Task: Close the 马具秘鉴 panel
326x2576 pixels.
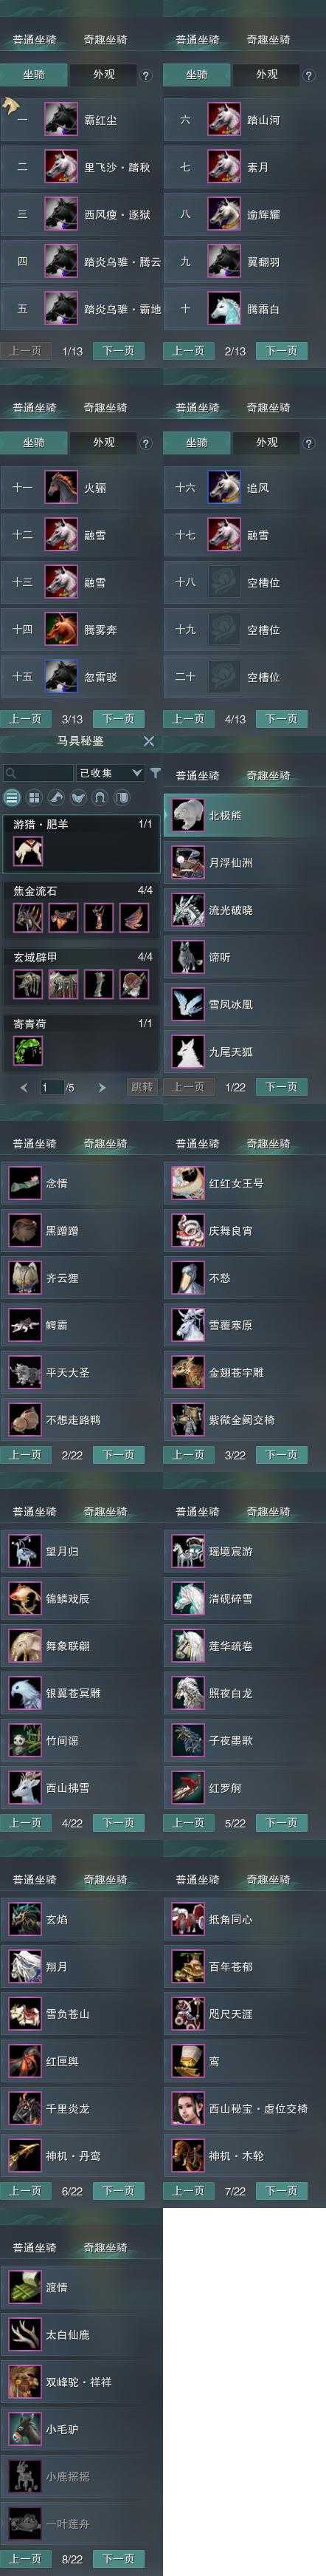Action: point(148,741)
